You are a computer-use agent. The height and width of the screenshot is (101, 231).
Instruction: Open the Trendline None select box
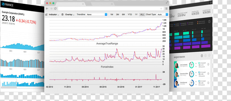97,15
